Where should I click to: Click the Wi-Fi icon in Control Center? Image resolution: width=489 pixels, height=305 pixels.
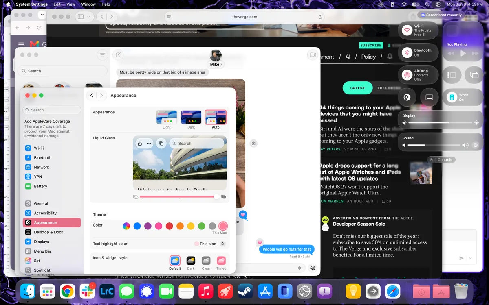407,30
